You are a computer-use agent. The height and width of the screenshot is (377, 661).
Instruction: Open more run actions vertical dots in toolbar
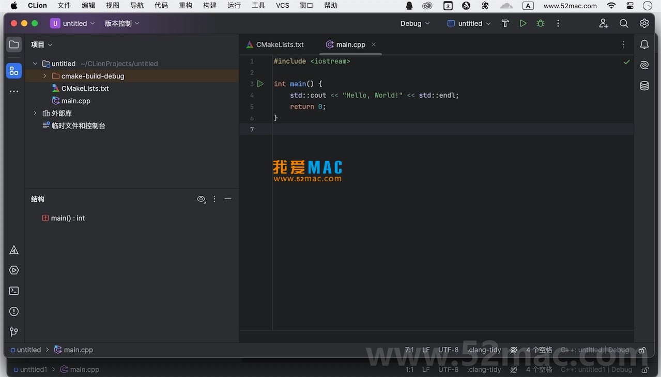tap(558, 23)
